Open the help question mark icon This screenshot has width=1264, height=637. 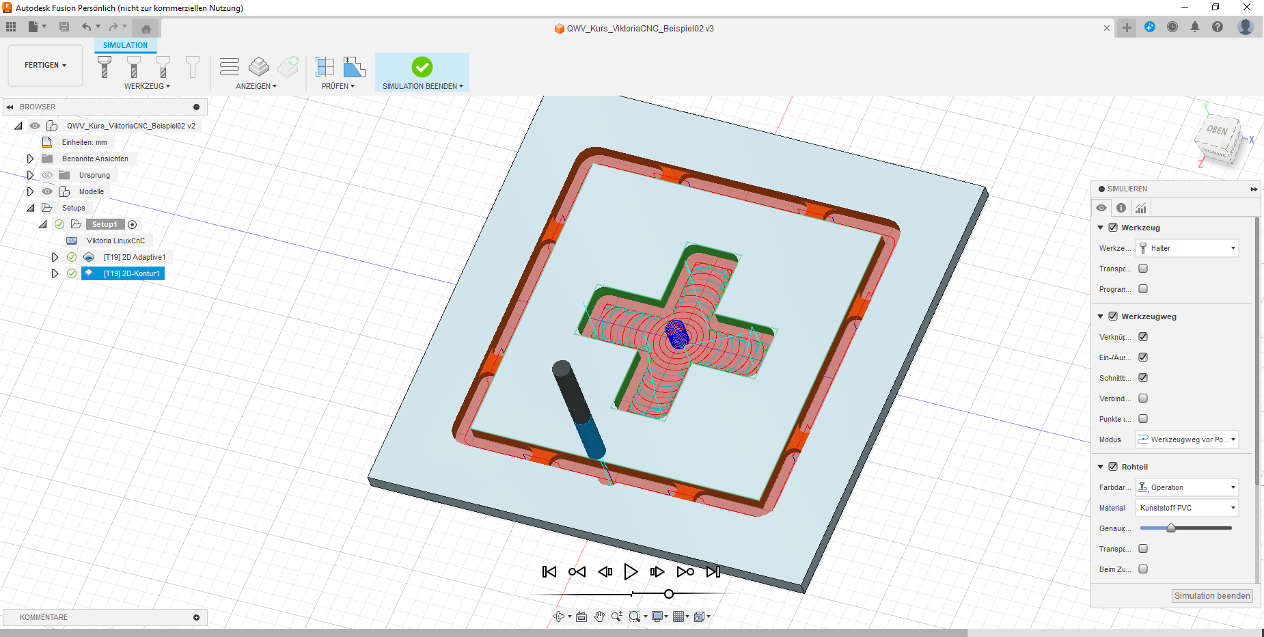[1218, 27]
